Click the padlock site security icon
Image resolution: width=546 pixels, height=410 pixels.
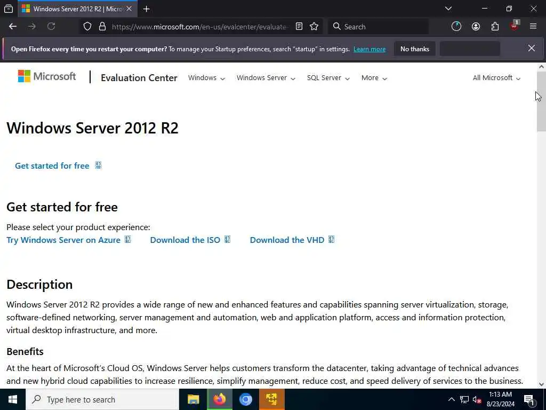coord(102,27)
